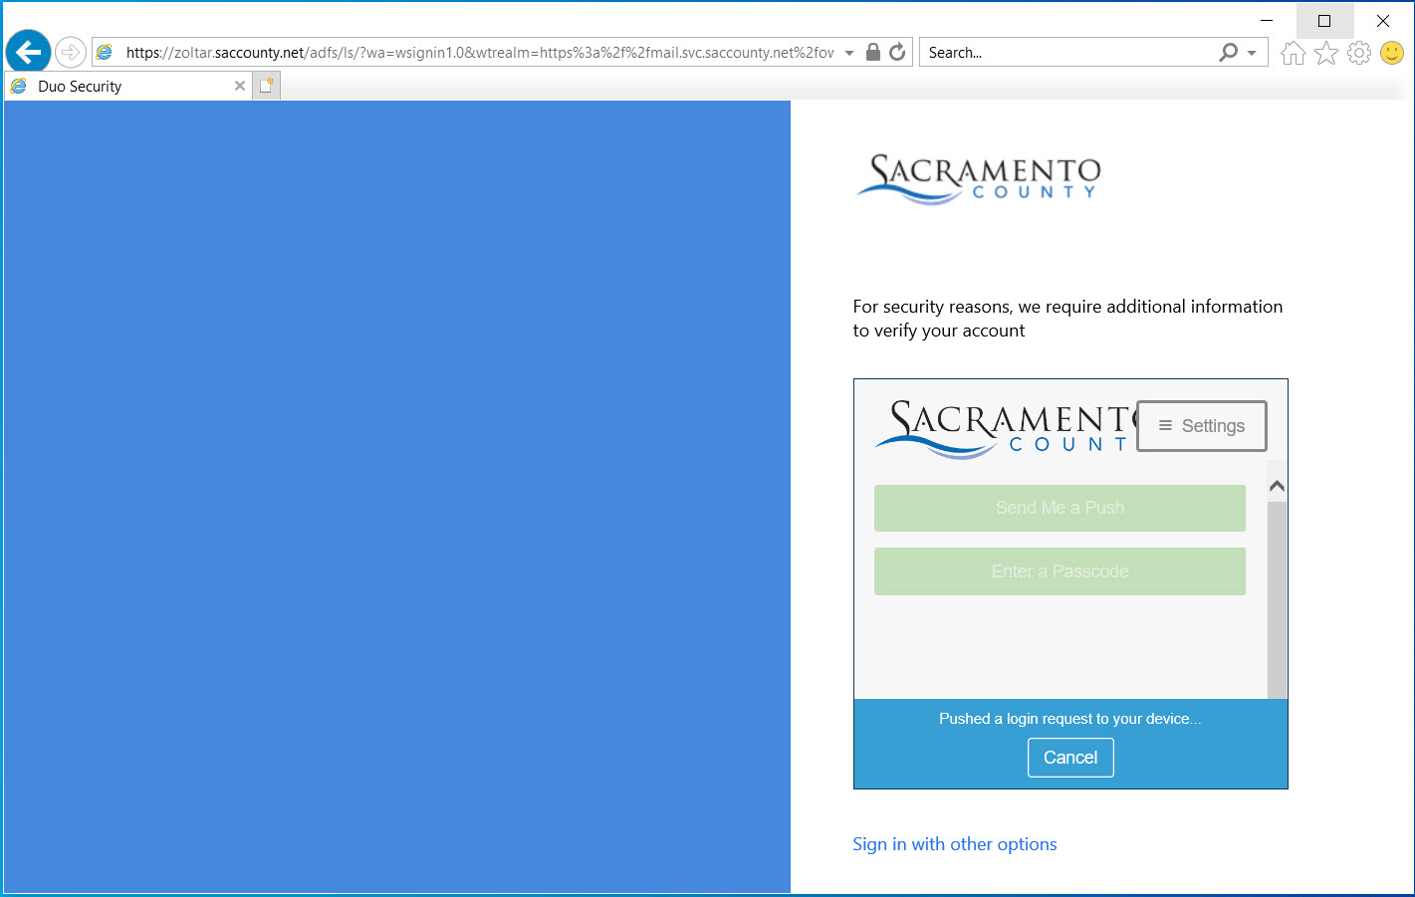Viewport: 1415px width, 897px height.
Task: Click the Send Me a Push button
Action: [x=1060, y=508]
